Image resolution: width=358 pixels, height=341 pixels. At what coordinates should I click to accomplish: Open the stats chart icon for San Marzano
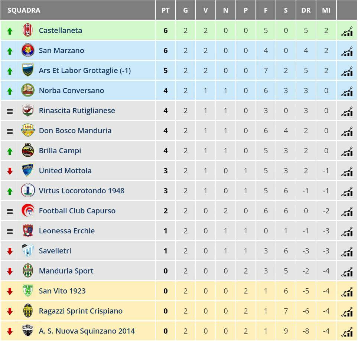(347, 51)
